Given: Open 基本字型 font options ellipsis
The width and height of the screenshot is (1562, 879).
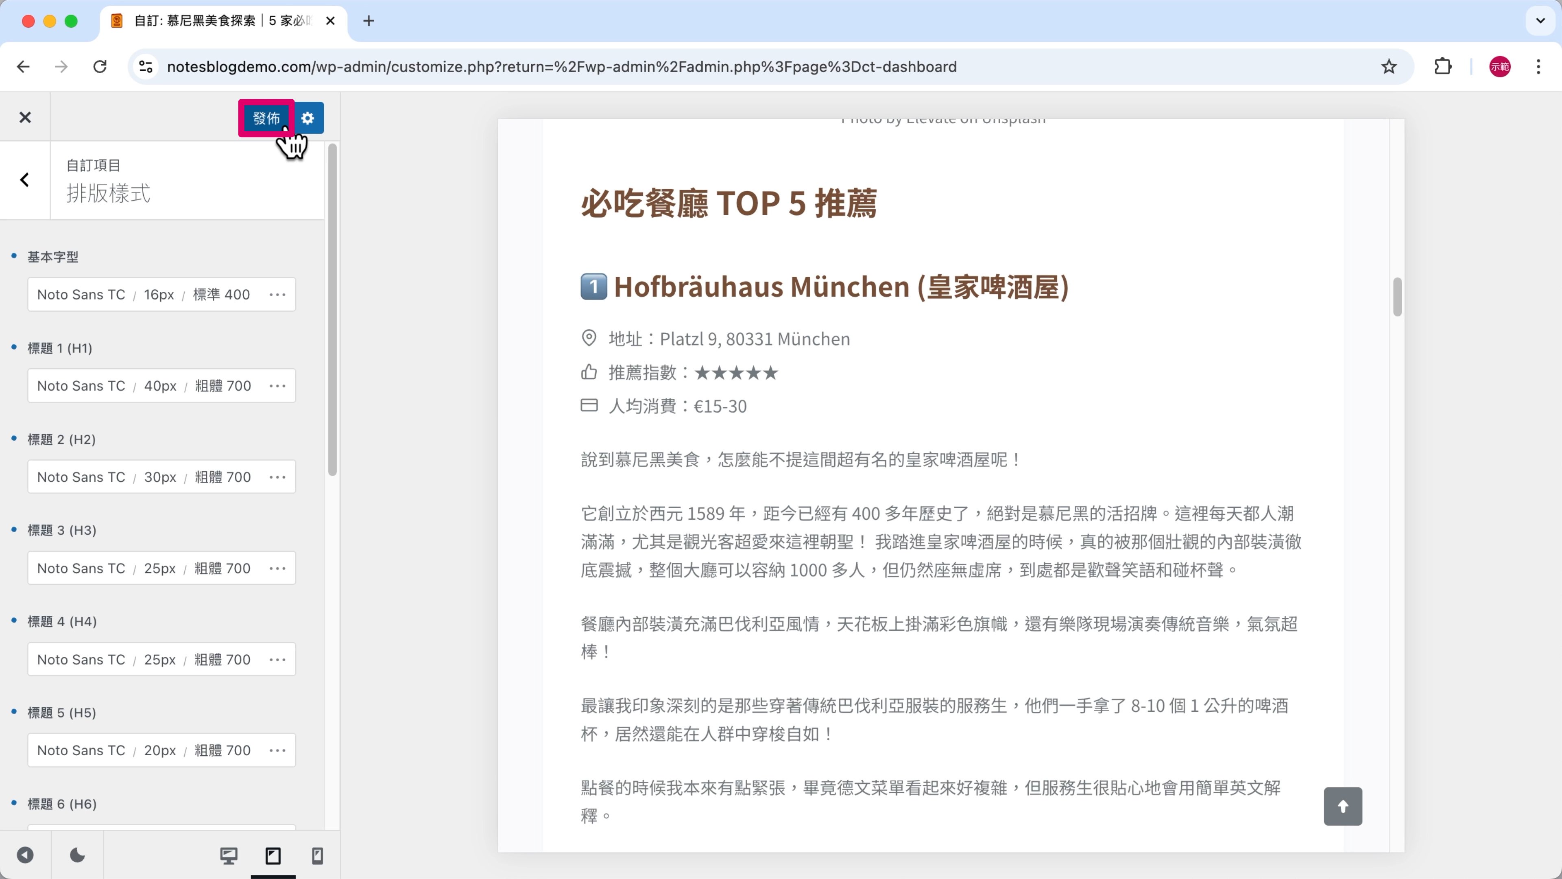Looking at the screenshot, I should (x=278, y=295).
